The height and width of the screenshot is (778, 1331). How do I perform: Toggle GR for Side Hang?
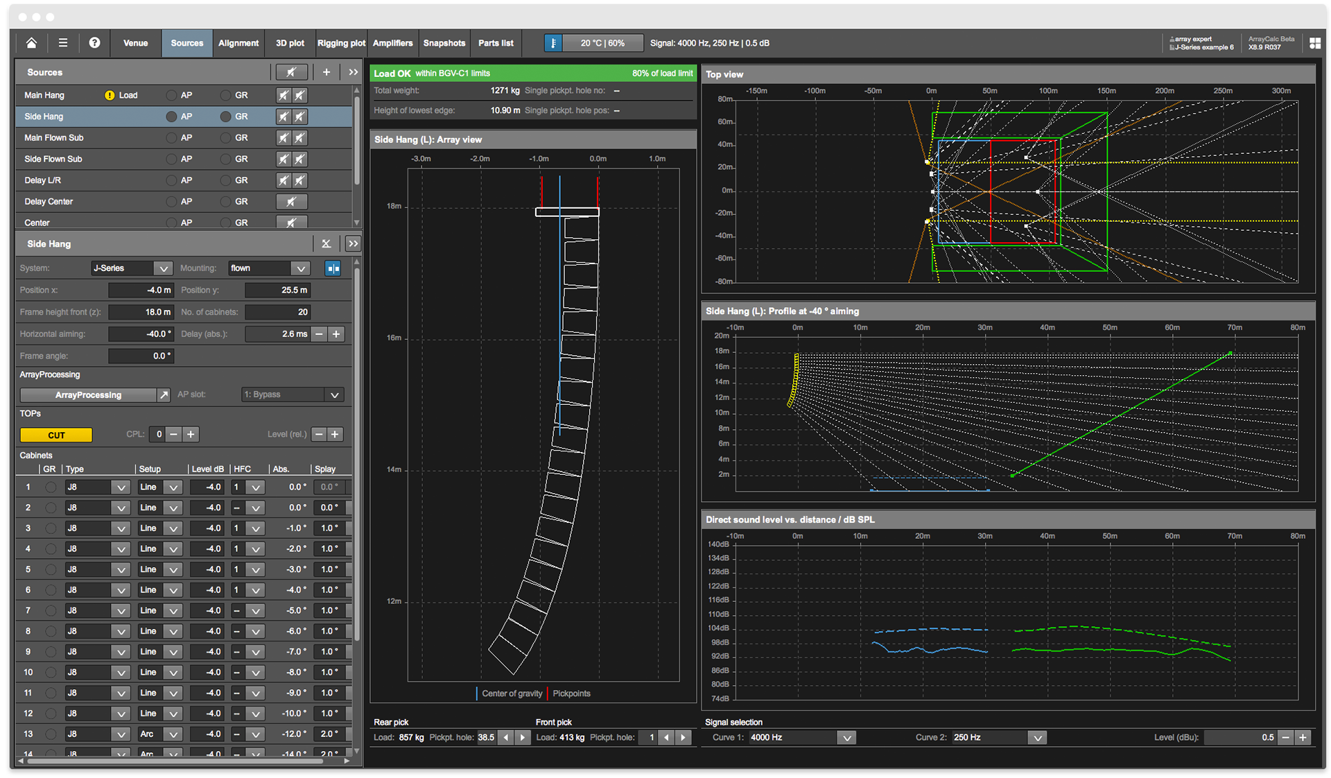tap(225, 116)
